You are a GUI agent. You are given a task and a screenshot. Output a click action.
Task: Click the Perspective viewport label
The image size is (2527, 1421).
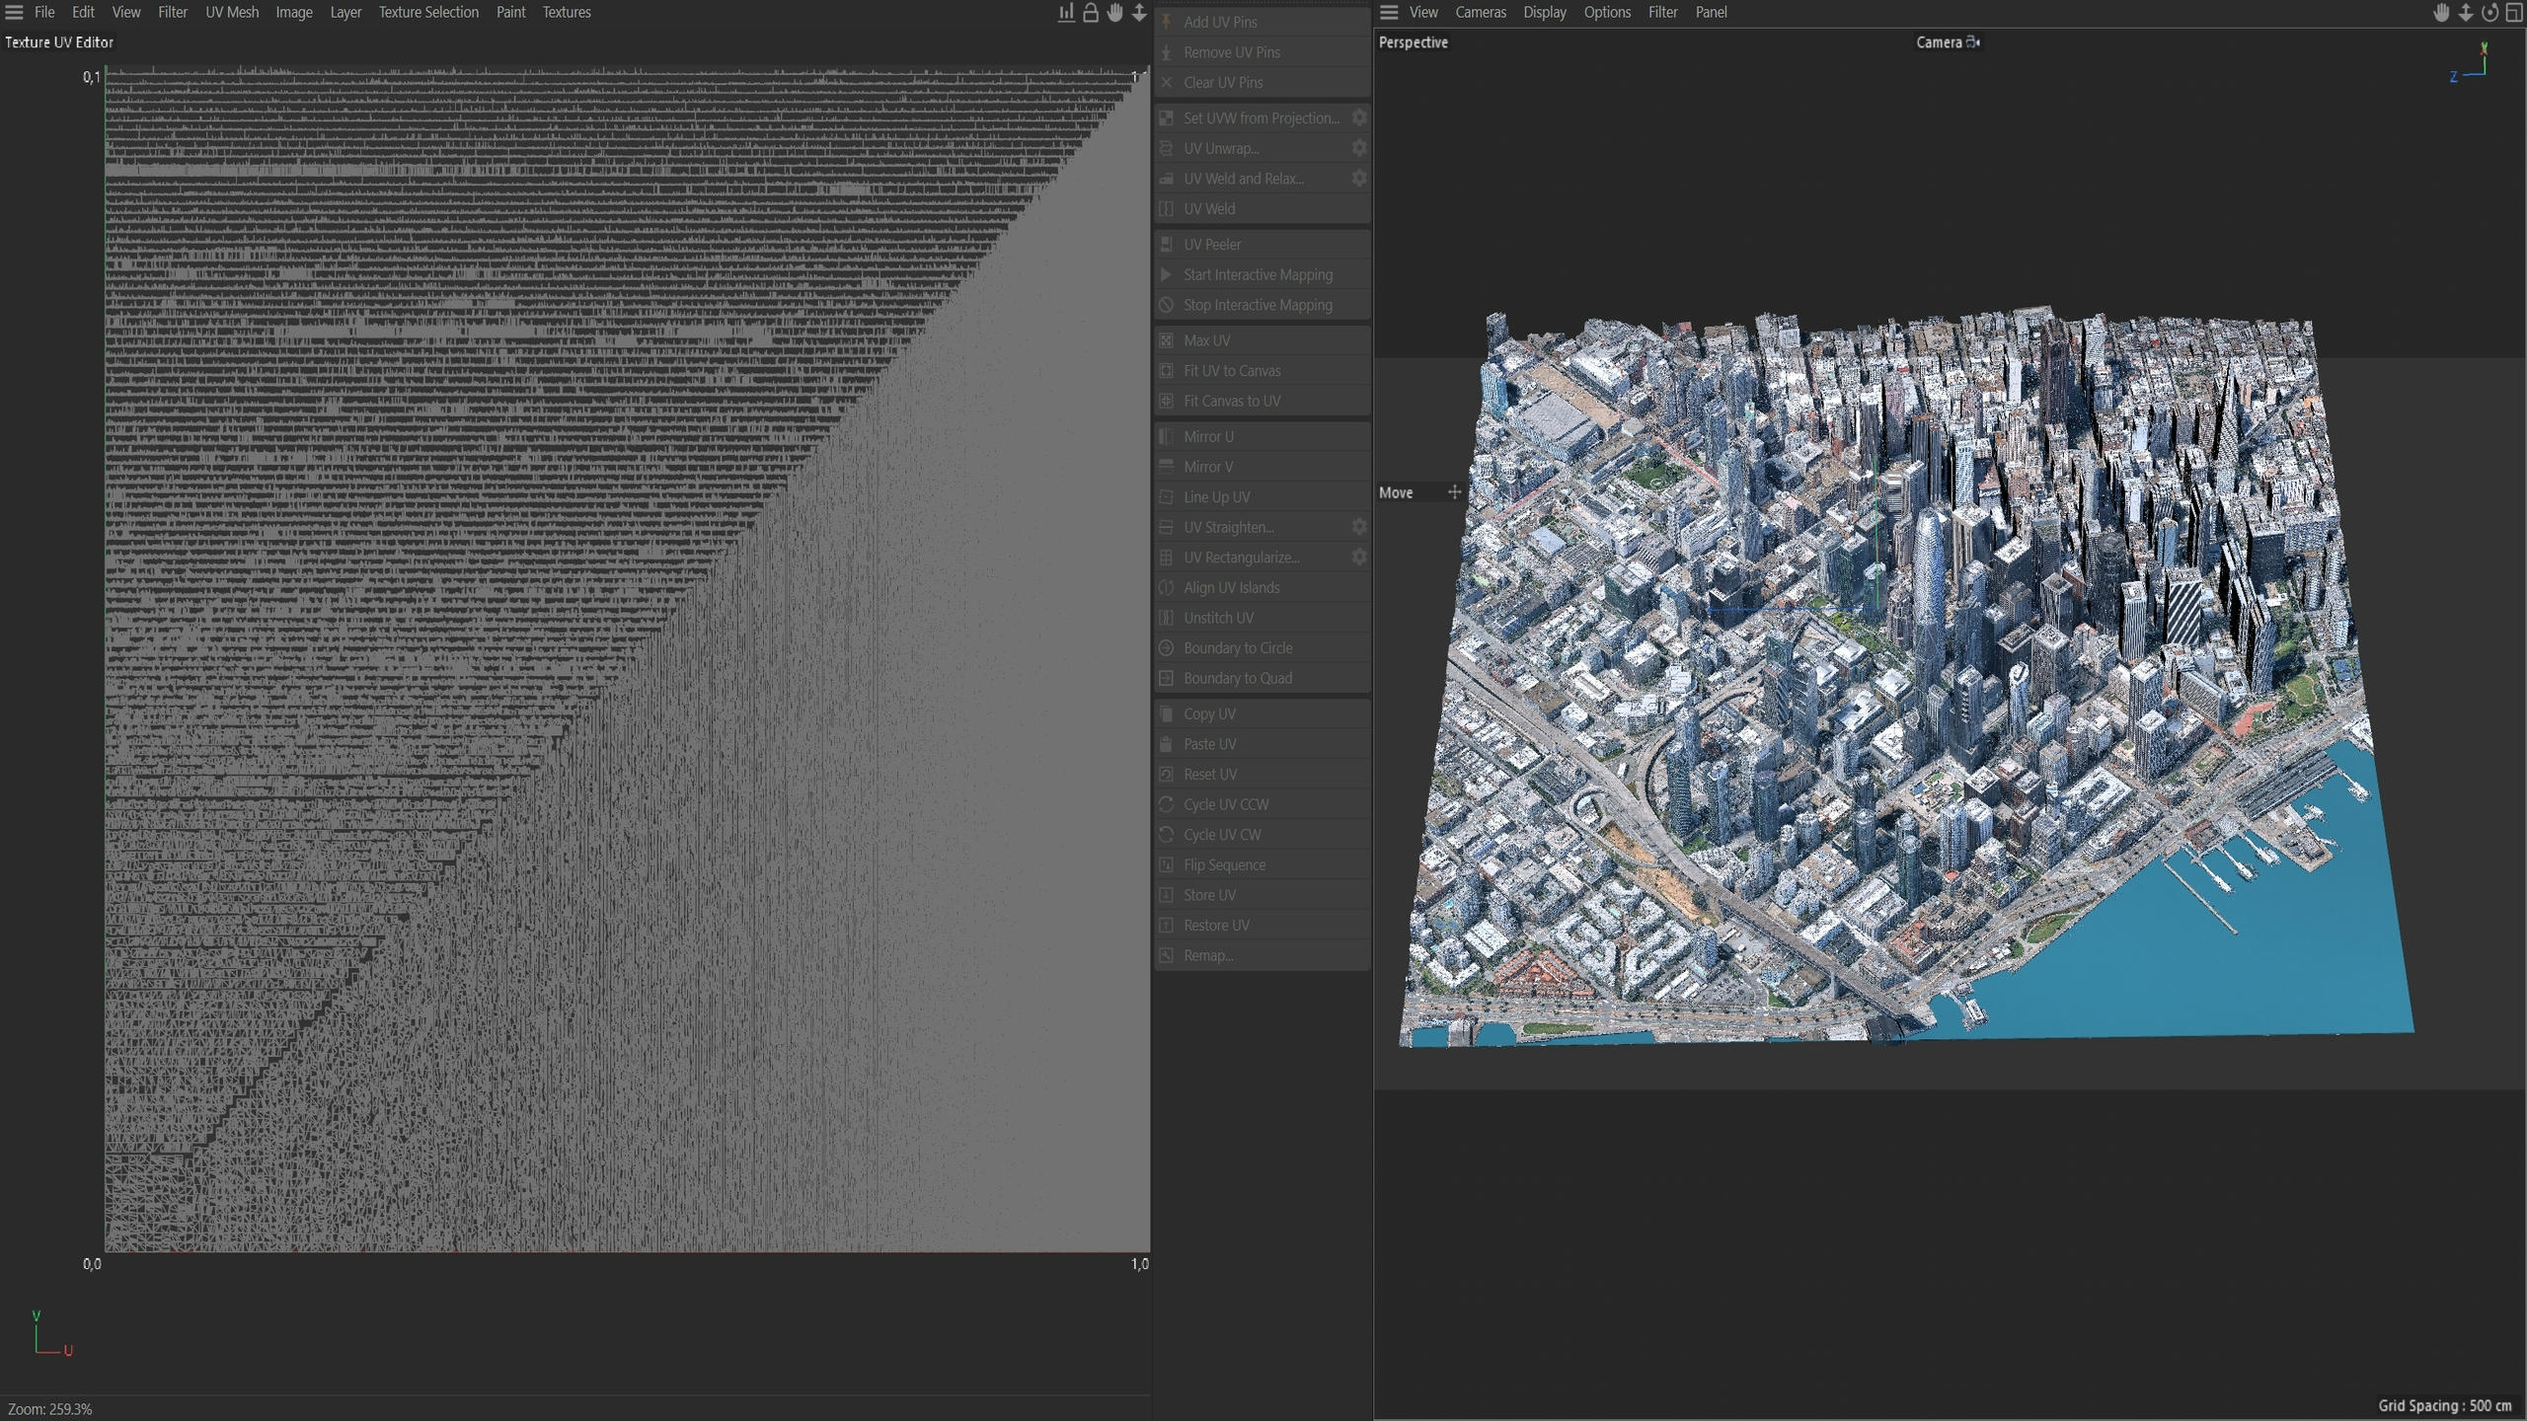click(x=1414, y=42)
